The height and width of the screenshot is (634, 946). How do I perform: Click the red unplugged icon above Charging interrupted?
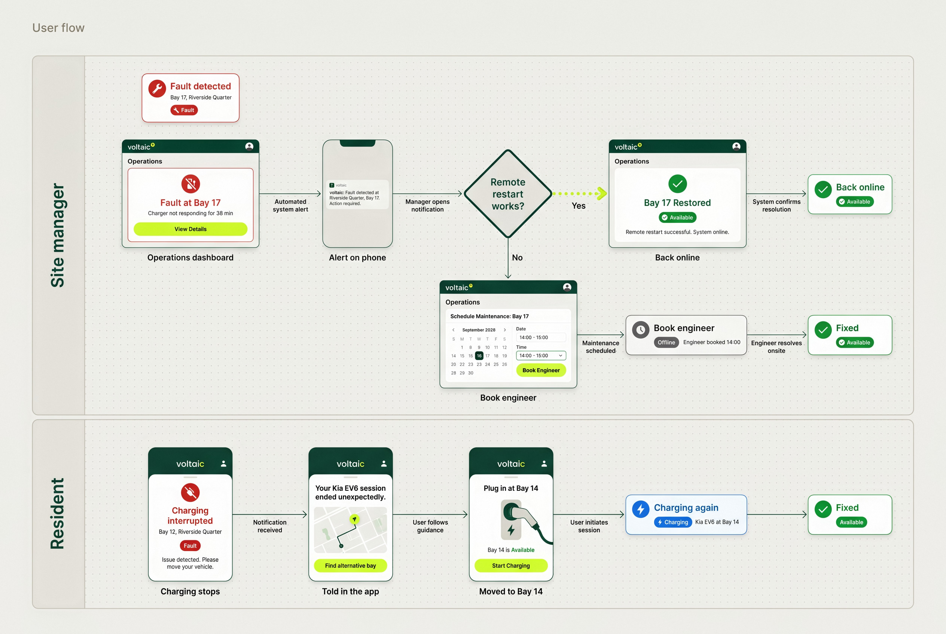(190, 492)
